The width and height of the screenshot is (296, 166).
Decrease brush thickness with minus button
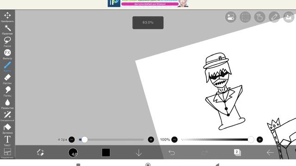(x=72, y=140)
